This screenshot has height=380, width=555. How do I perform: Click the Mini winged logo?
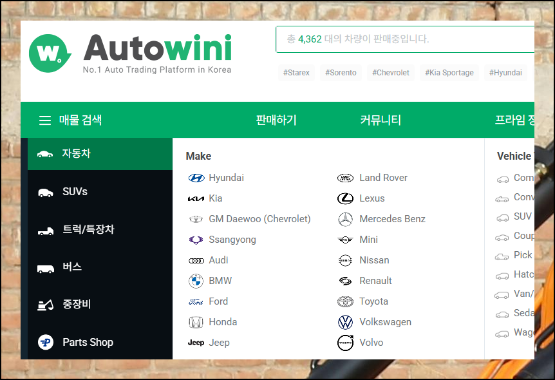(346, 240)
